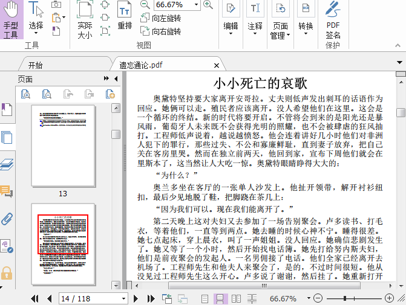Screen dimensions: 406x305
Task: Go to the first page
Action: [34, 299]
